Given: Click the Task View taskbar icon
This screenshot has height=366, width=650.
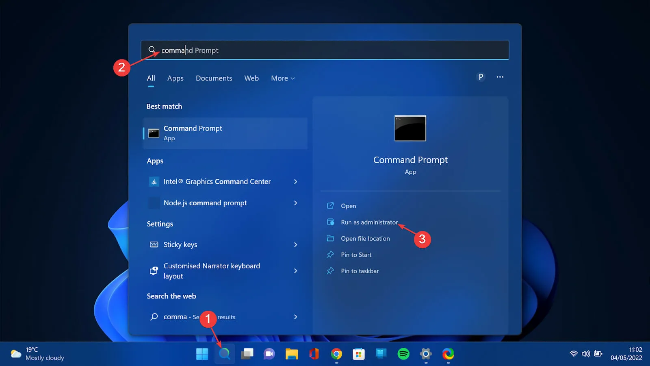Looking at the screenshot, I should [247, 354].
